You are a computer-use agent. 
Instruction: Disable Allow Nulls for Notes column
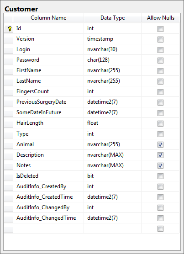point(160,165)
